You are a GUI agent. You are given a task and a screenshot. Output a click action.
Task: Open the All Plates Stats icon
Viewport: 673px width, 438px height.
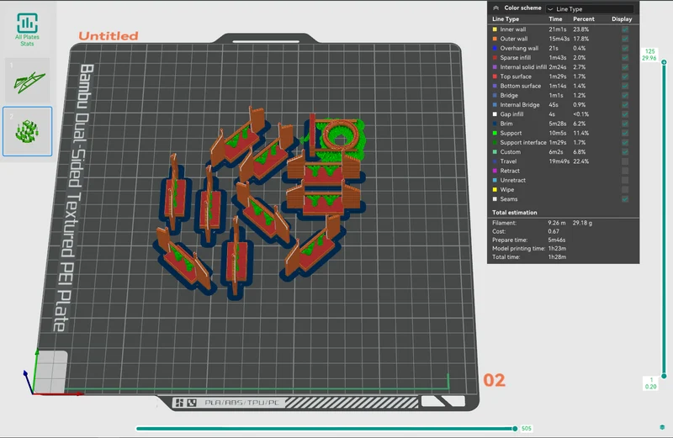tap(27, 29)
